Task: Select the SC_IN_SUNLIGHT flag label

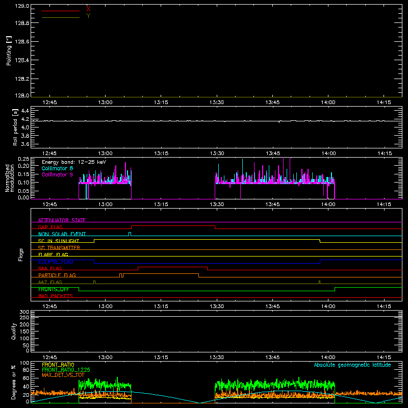Action: pos(59,241)
